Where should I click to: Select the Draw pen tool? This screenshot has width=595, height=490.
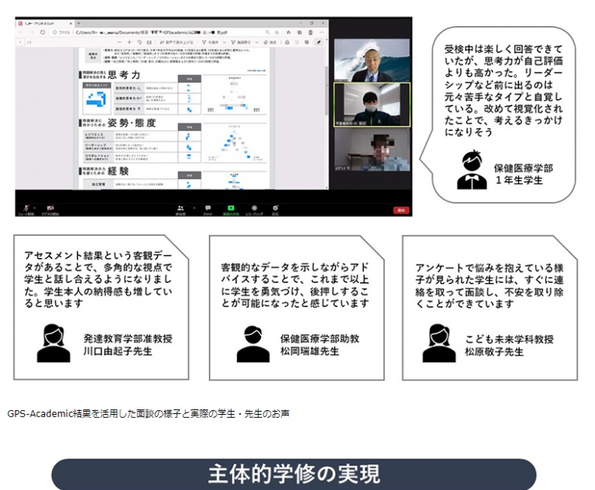[210, 42]
